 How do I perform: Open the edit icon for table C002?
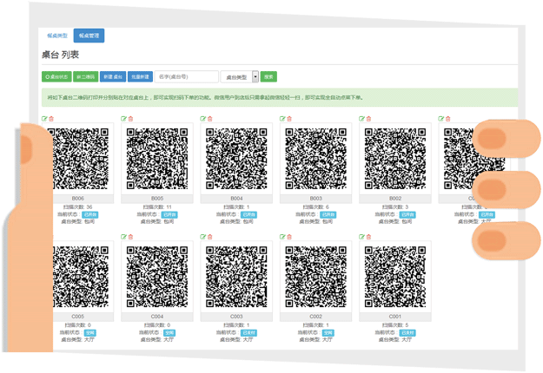pyautogui.click(x=282, y=237)
